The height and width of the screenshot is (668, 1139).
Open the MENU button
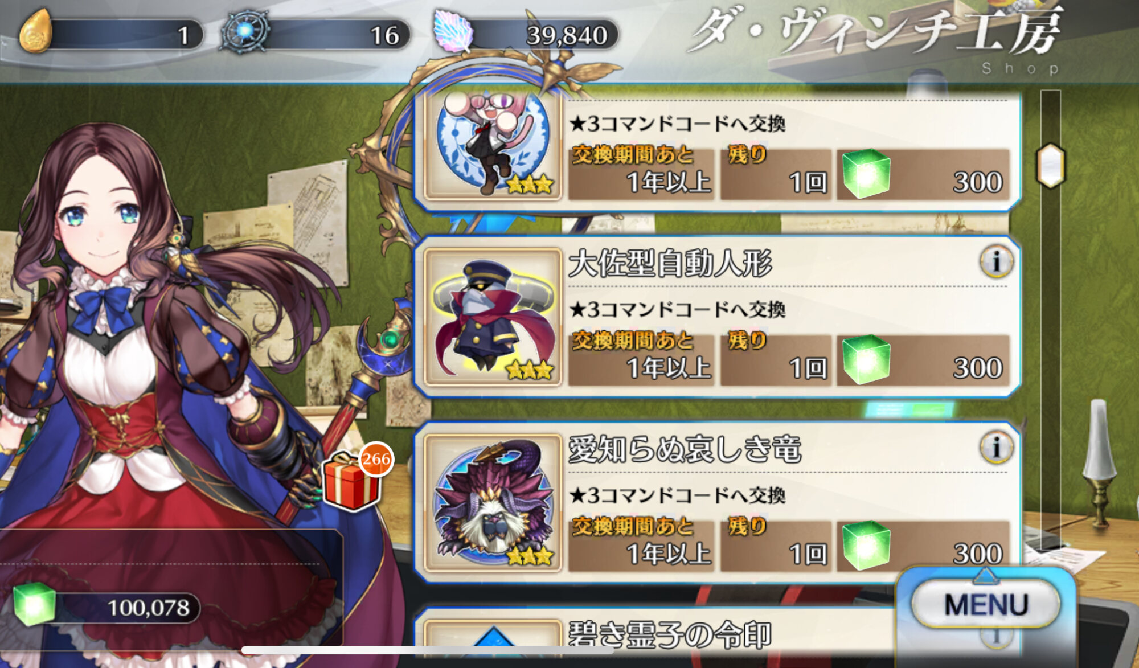pyautogui.click(x=986, y=604)
